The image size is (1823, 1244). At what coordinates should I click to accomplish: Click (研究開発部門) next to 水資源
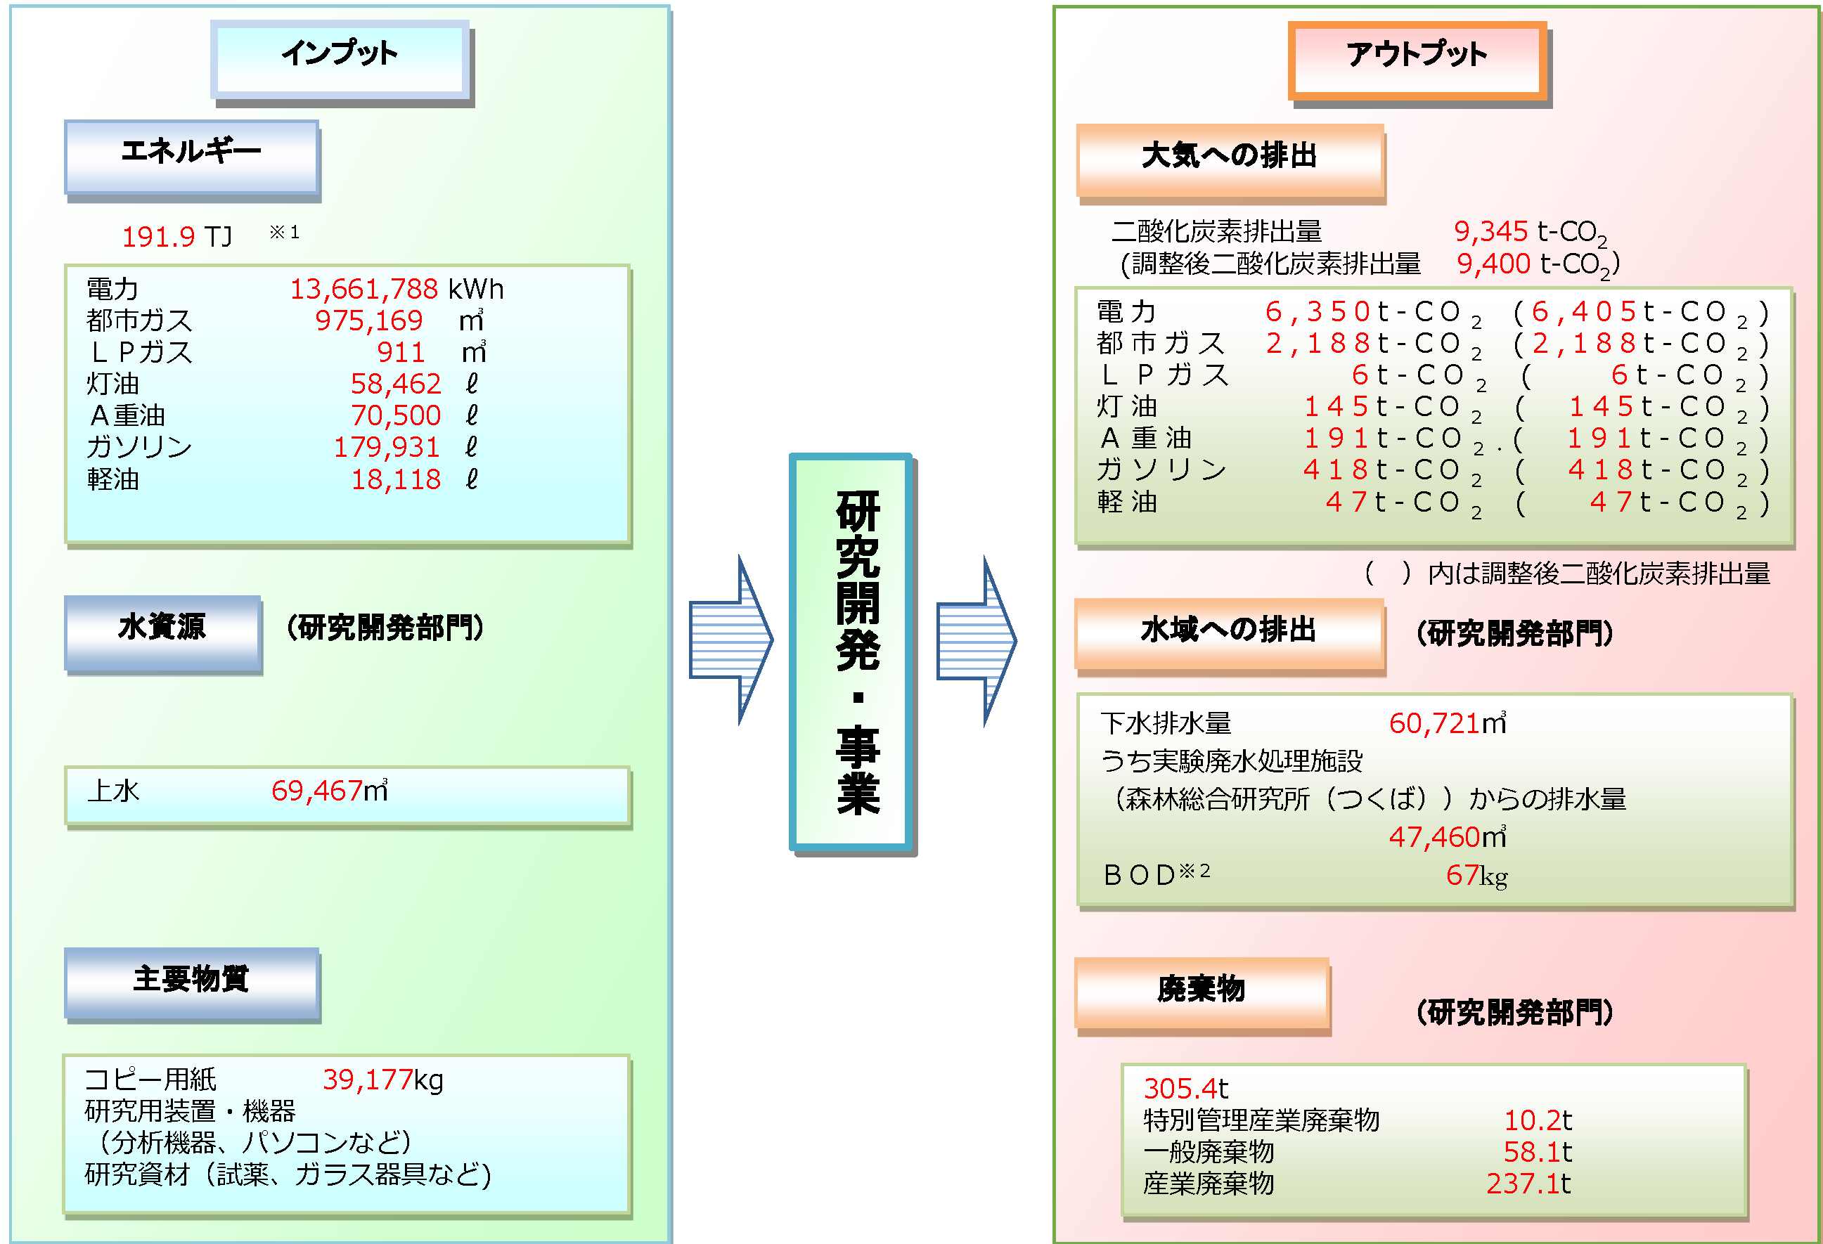385,628
